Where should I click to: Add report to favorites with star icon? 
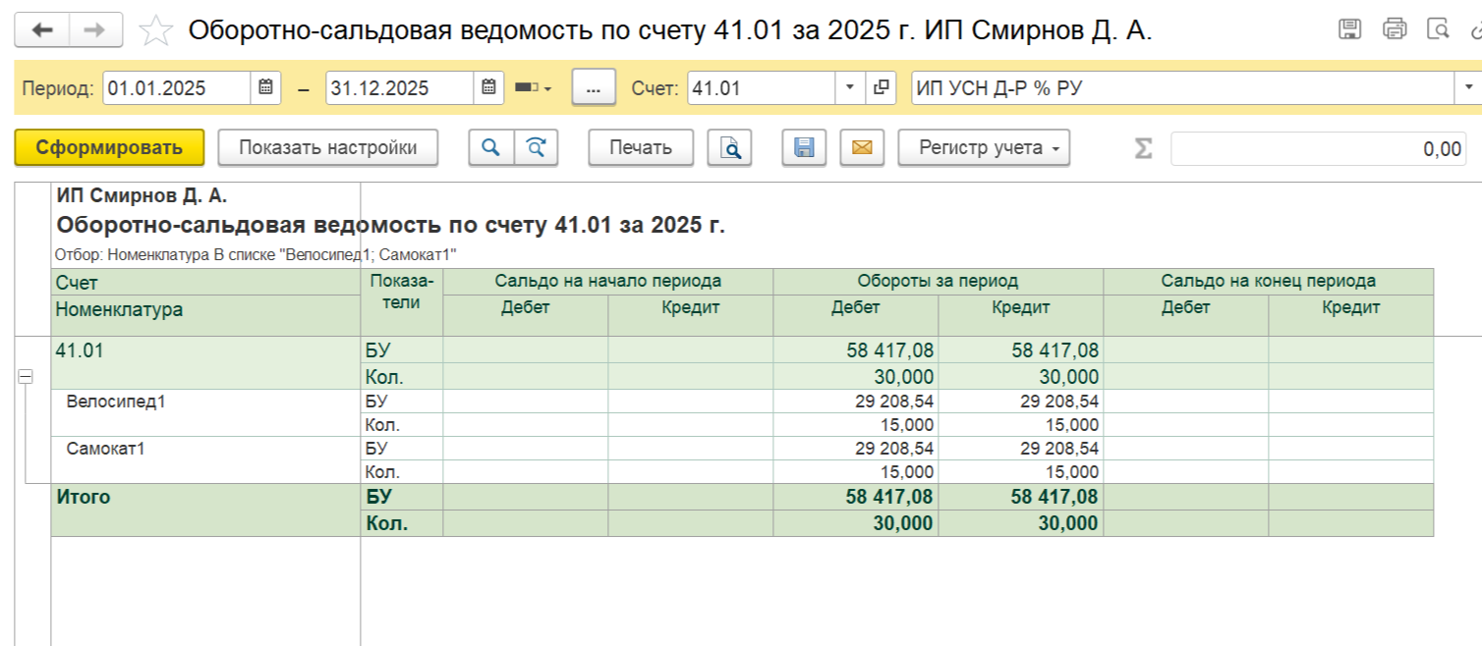point(155,30)
